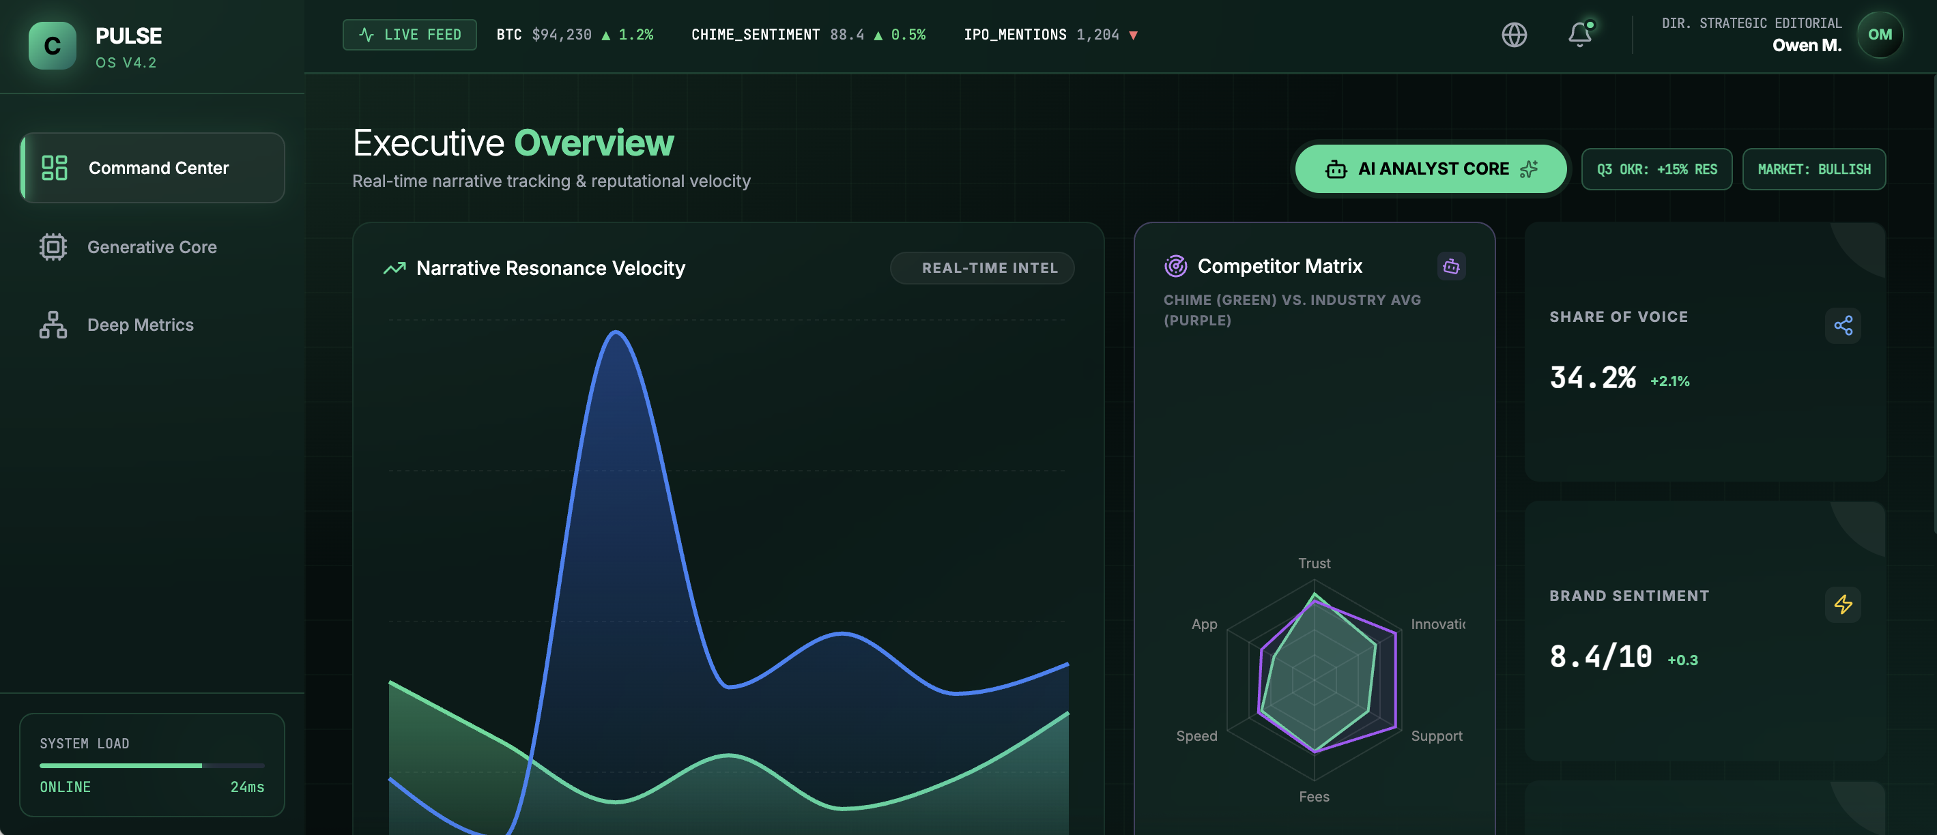Toggle REAL-TIME INTEL mode

coord(982,267)
